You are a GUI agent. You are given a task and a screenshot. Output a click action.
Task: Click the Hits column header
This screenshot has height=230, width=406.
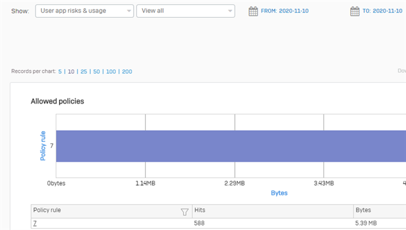[x=273, y=211]
